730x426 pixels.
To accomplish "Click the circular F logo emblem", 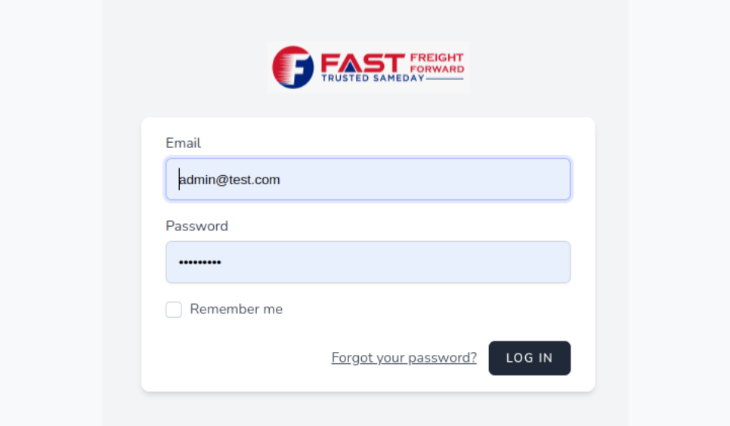I will tap(293, 67).
